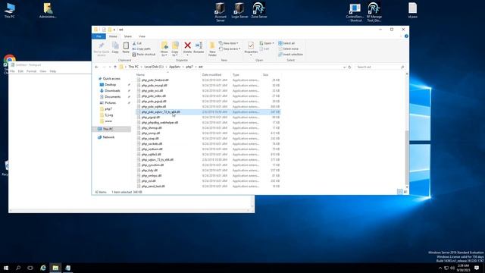Switch to the View ribbon tab
This screenshot has height=273, width=485.
pyautogui.click(x=142, y=36)
